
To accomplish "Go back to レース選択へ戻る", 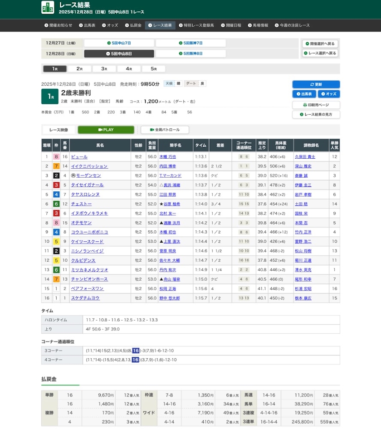I will tap(320, 53).
